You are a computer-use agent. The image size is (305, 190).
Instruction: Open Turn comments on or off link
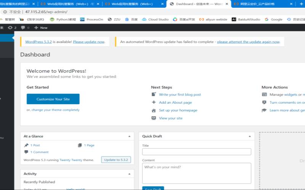tap(287, 102)
